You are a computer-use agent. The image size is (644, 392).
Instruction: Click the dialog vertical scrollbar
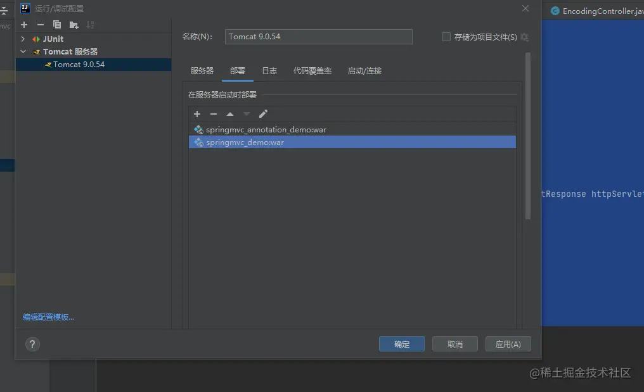(x=528, y=136)
